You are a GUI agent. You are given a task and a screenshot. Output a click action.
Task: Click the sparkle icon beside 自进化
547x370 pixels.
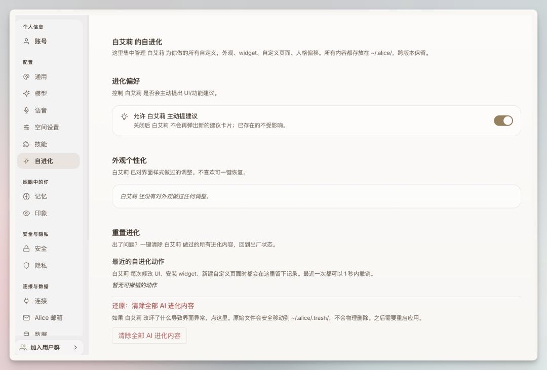pos(26,161)
